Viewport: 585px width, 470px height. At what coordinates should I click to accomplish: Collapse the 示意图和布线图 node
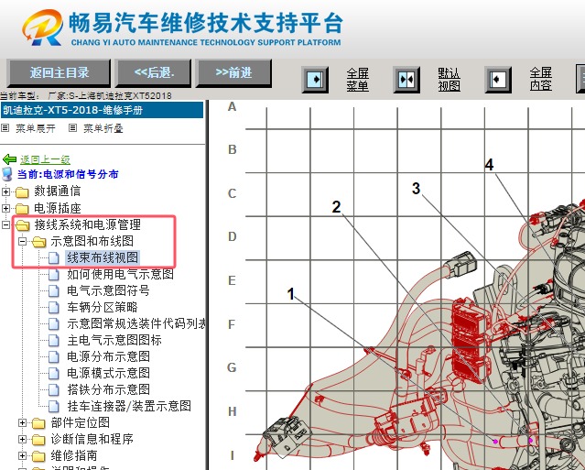click(22, 242)
